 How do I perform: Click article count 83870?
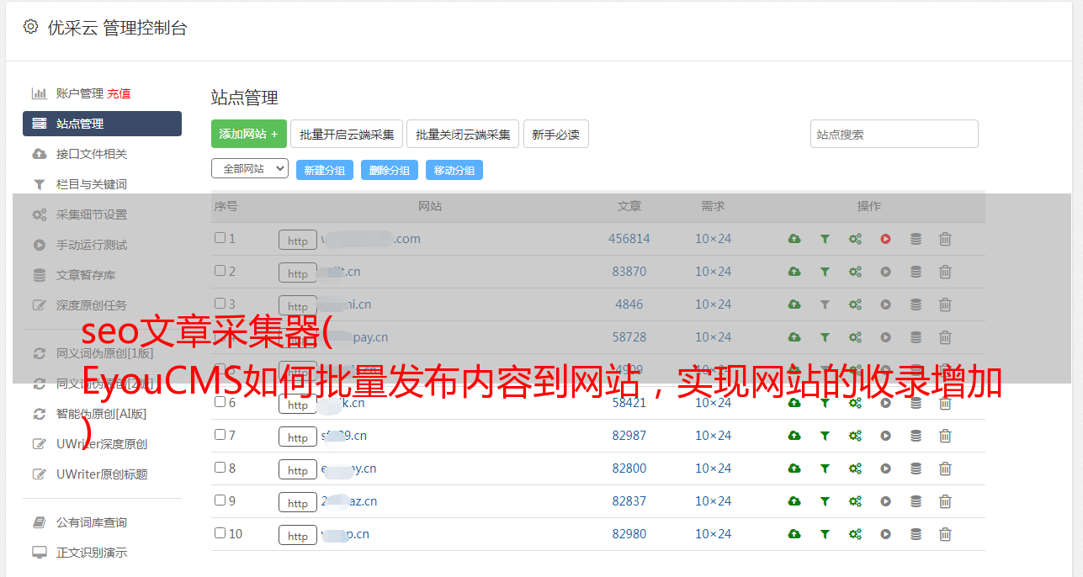coord(629,272)
